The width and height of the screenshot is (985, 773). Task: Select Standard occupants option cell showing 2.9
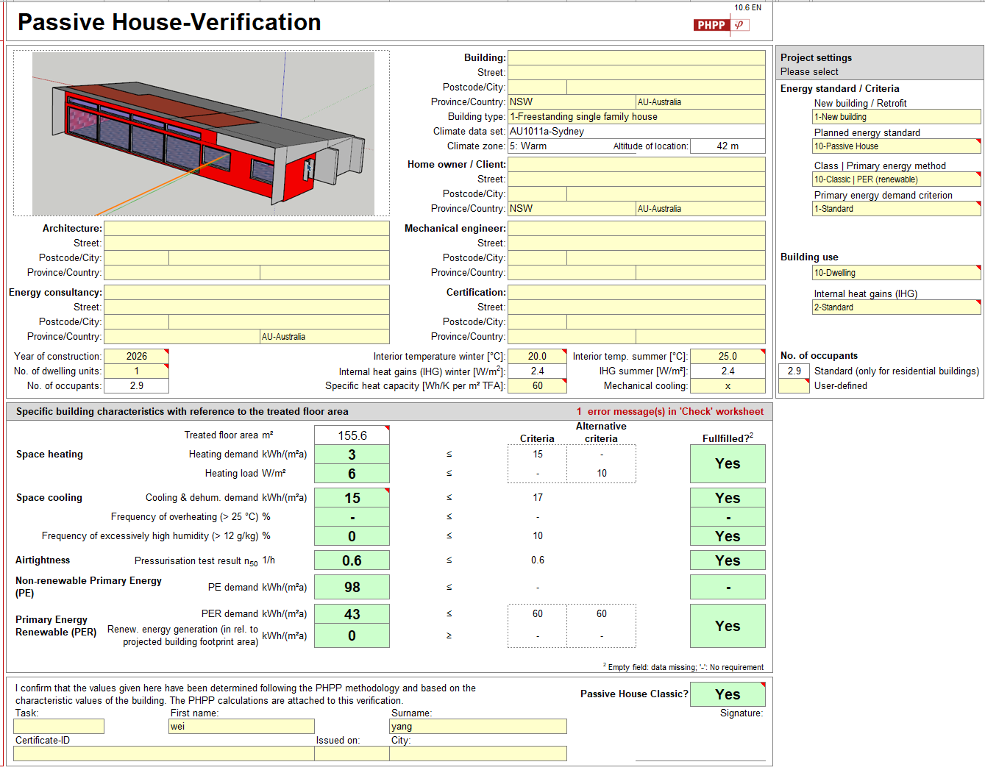click(x=794, y=371)
